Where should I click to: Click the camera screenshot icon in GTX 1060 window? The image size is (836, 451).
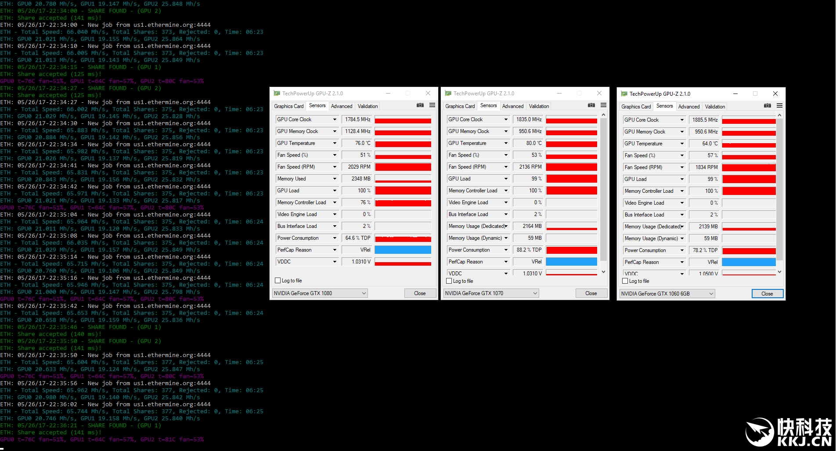(x=768, y=106)
